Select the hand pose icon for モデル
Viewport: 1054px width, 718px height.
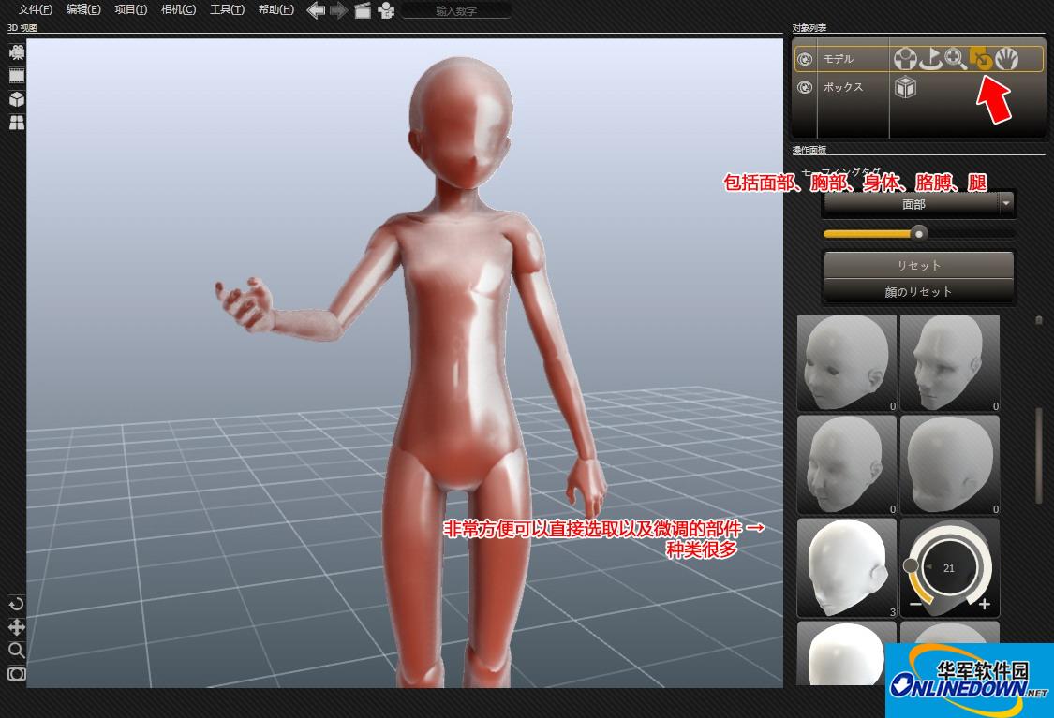click(x=1006, y=60)
